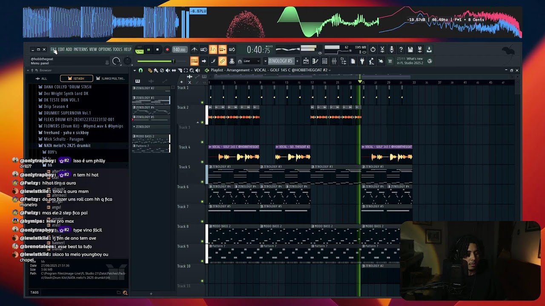The width and height of the screenshot is (545, 306).
Task: Mute Track 1 with its green dot
Action: pyautogui.click(x=202, y=102)
